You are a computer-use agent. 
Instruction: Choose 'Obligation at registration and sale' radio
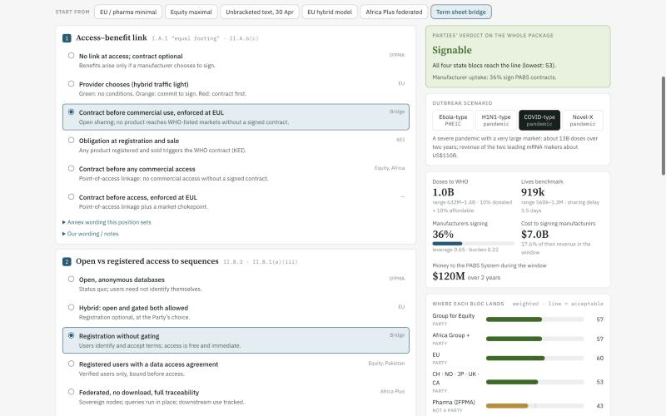pos(71,140)
